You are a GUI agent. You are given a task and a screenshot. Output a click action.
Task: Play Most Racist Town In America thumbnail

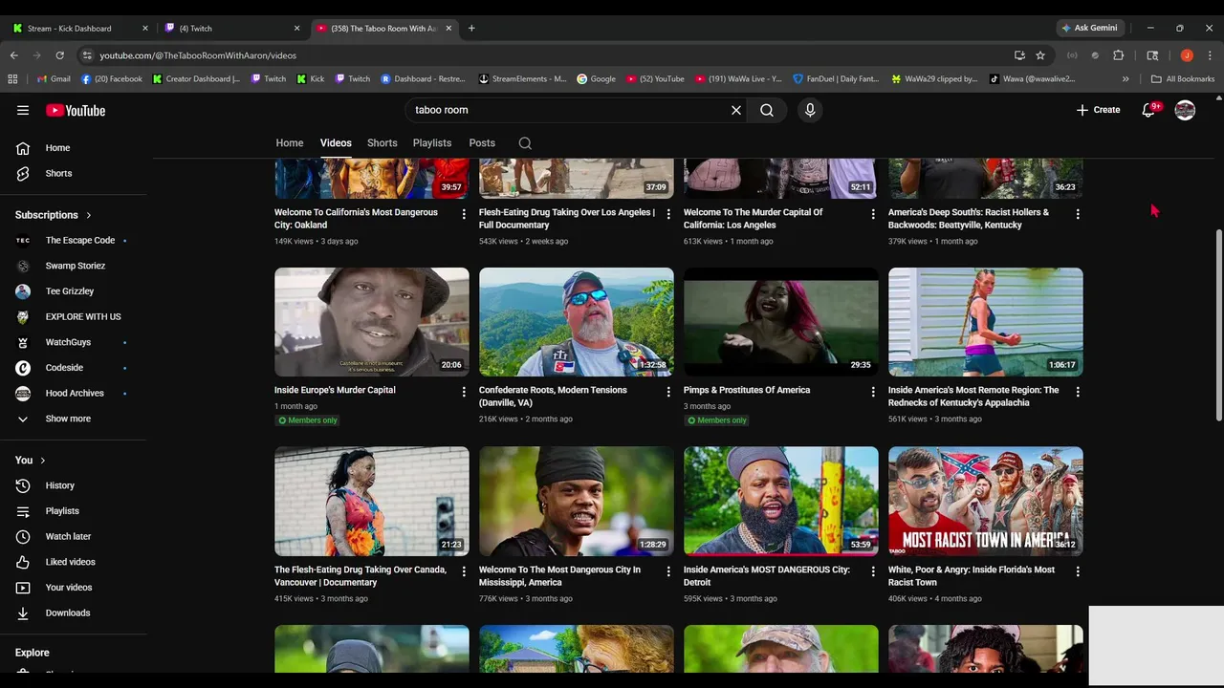986,502
